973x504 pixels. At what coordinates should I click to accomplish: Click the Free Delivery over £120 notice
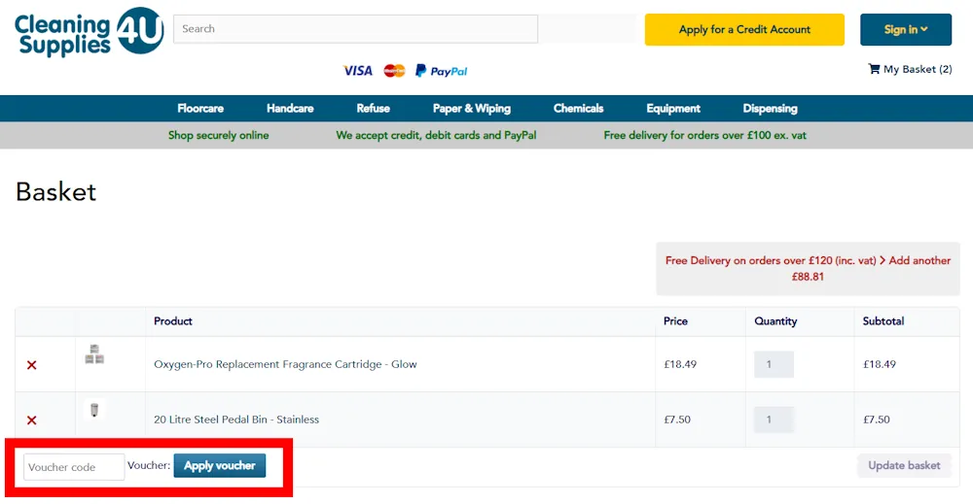[808, 269]
